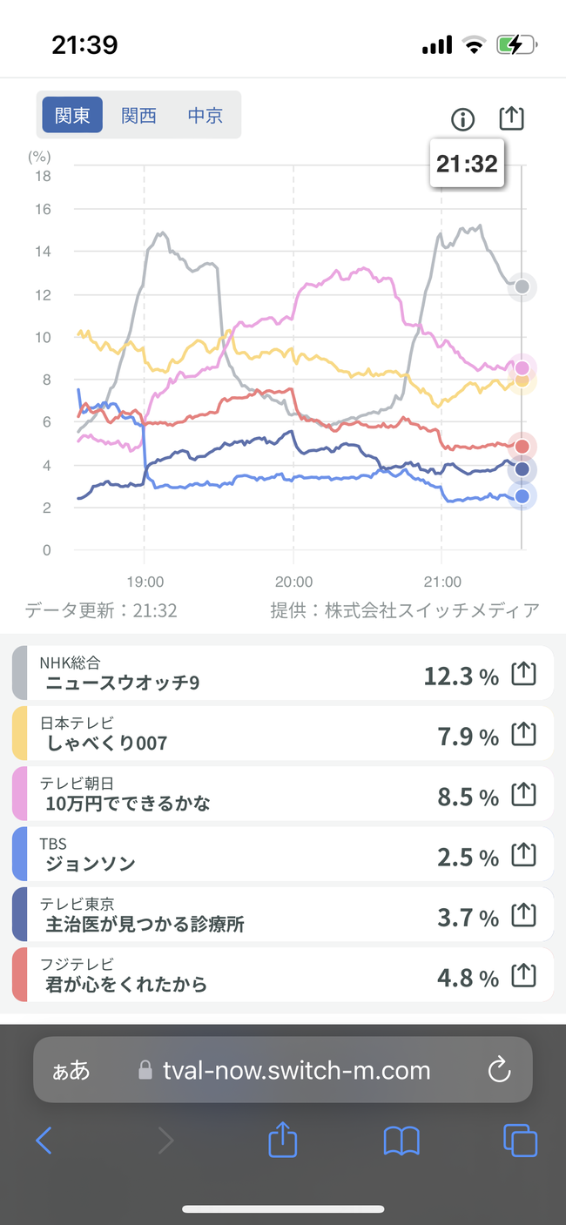Tap the NHK総合 ニュースウオッチ9 program row
Image resolution: width=566 pixels, height=1225 pixels.
(283, 674)
